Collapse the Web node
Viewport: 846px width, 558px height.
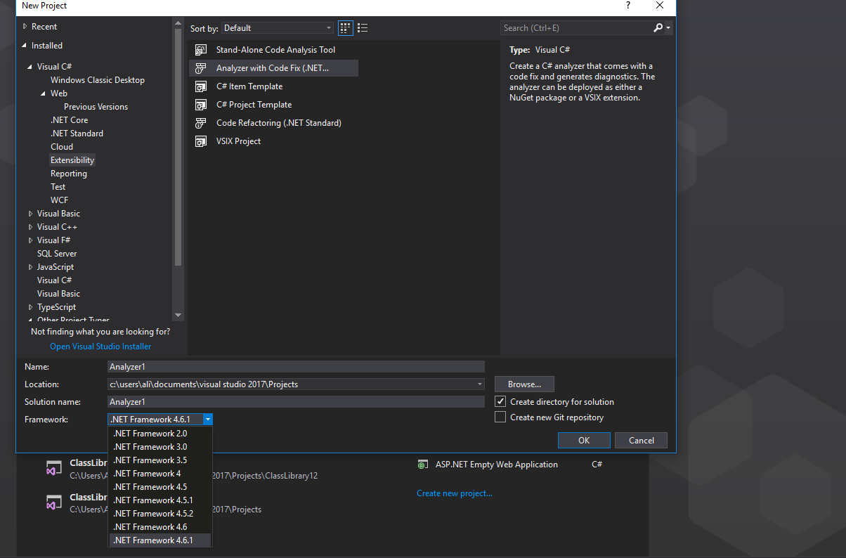pos(44,93)
